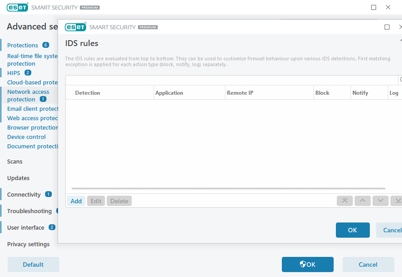Viewport: 402px width, 277px height.
Task: Select Browser protection
Action: pos(33,127)
